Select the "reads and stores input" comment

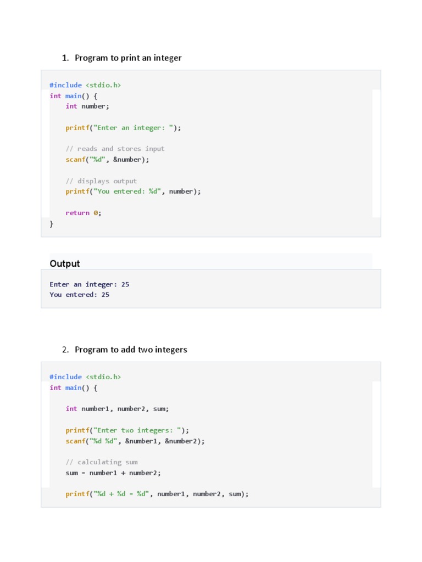pos(115,149)
